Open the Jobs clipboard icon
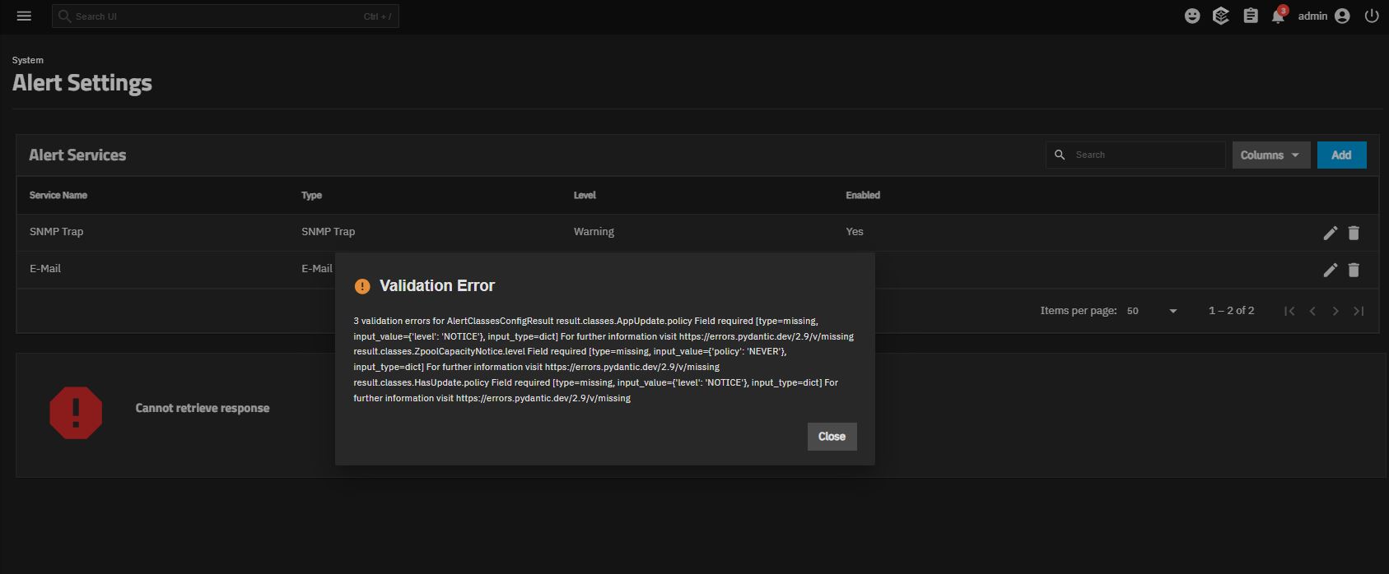 pyautogui.click(x=1250, y=16)
